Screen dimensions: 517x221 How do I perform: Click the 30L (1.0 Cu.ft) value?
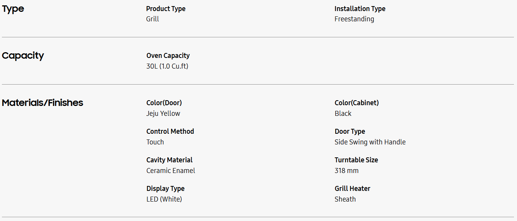pos(167,66)
